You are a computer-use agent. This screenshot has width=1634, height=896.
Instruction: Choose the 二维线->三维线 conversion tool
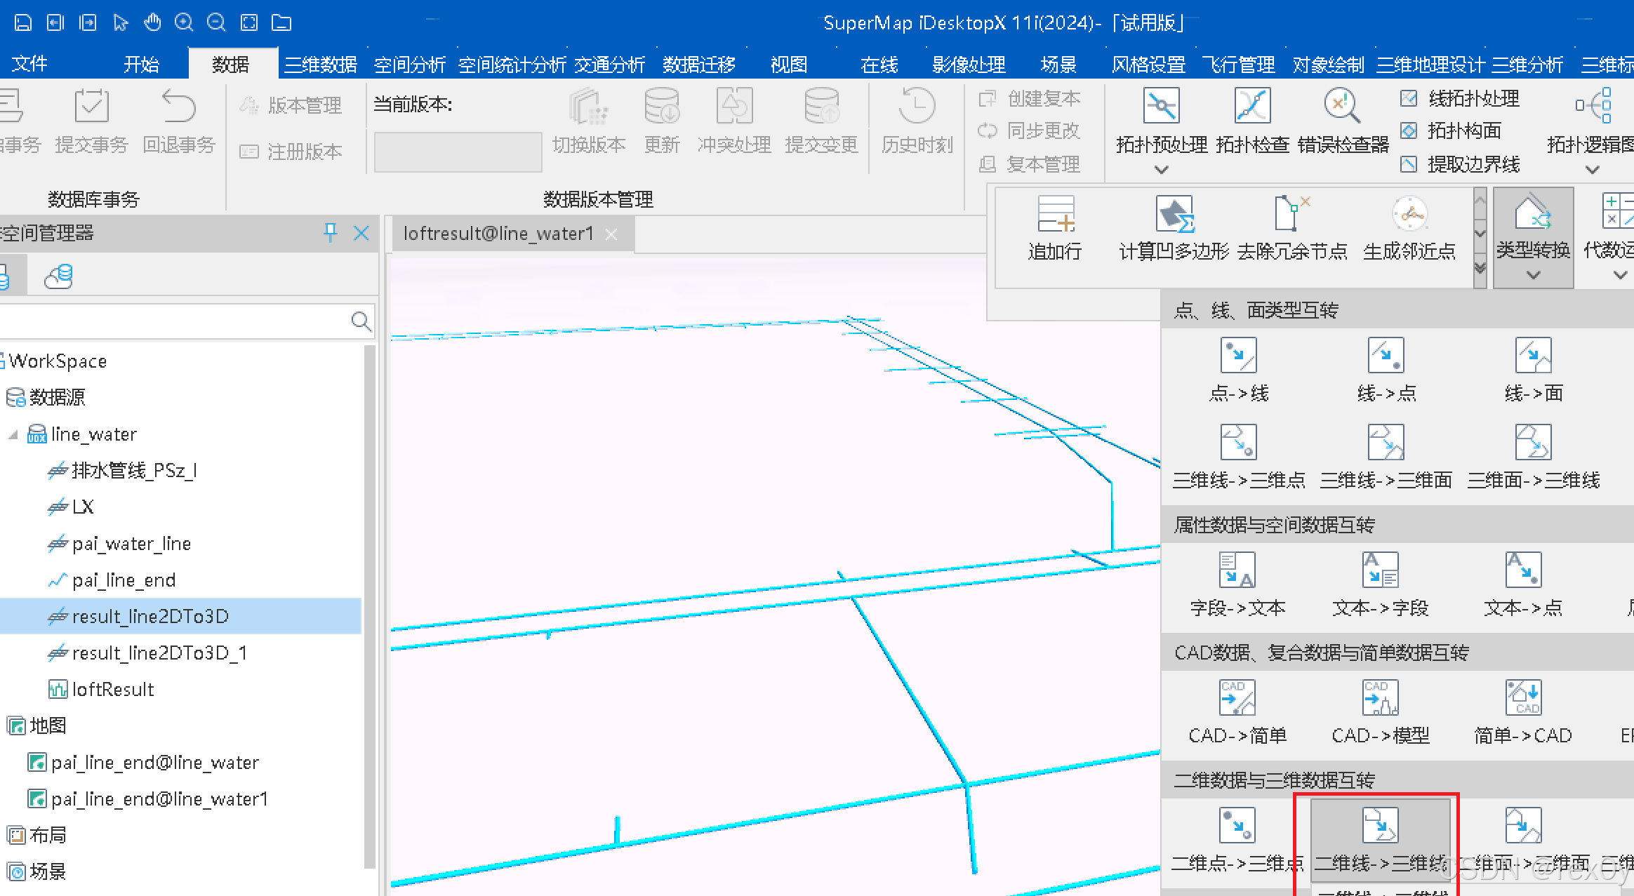point(1380,826)
